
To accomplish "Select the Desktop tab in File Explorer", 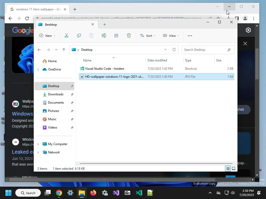I will click(66, 25).
